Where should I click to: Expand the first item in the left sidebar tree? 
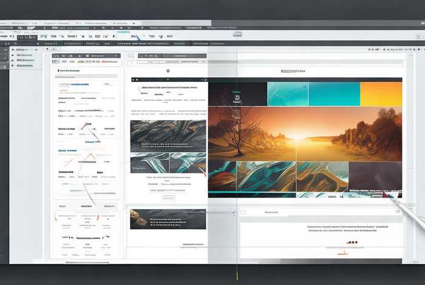click(25, 49)
